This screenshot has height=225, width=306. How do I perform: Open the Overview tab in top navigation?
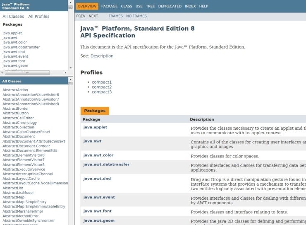coord(87,6)
